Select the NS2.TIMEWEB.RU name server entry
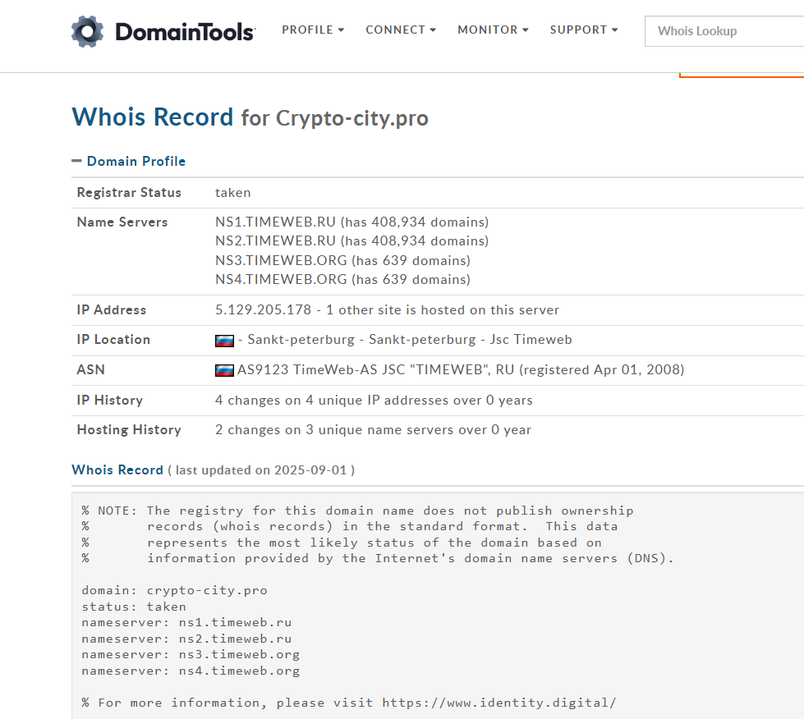The image size is (804, 719). coord(351,240)
